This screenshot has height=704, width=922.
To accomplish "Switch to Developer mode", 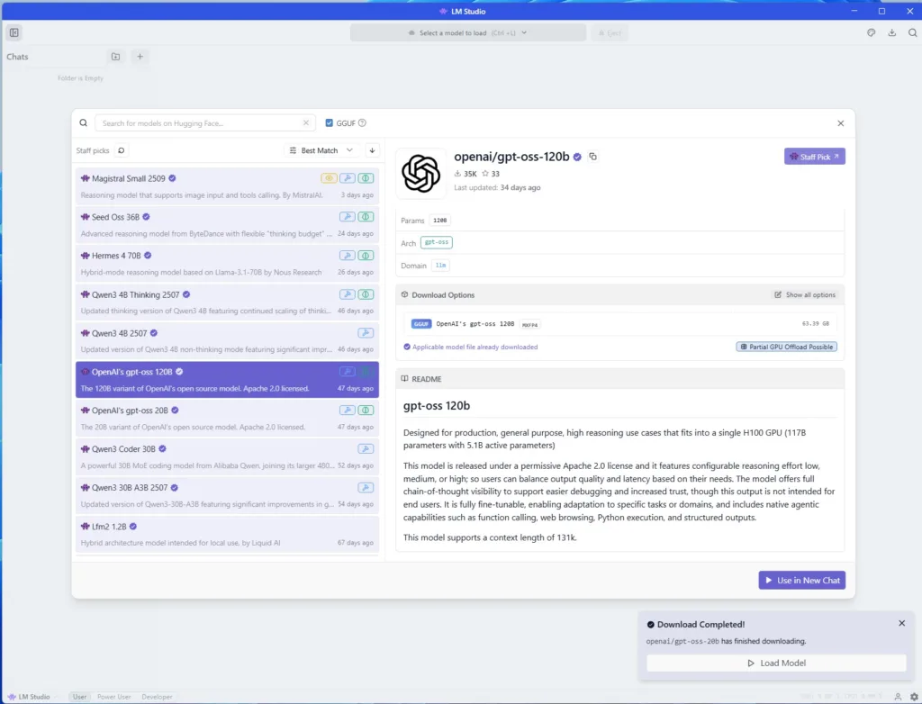I will [x=157, y=697].
